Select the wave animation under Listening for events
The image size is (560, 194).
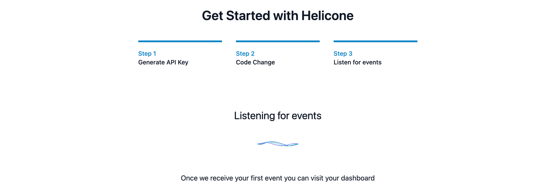pyautogui.click(x=277, y=144)
